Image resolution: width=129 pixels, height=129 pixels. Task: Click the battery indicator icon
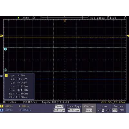[x=125, y=18]
